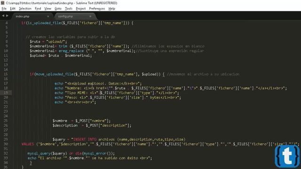Click the trim function on line 9
301x169 pixels.
click(63, 46)
